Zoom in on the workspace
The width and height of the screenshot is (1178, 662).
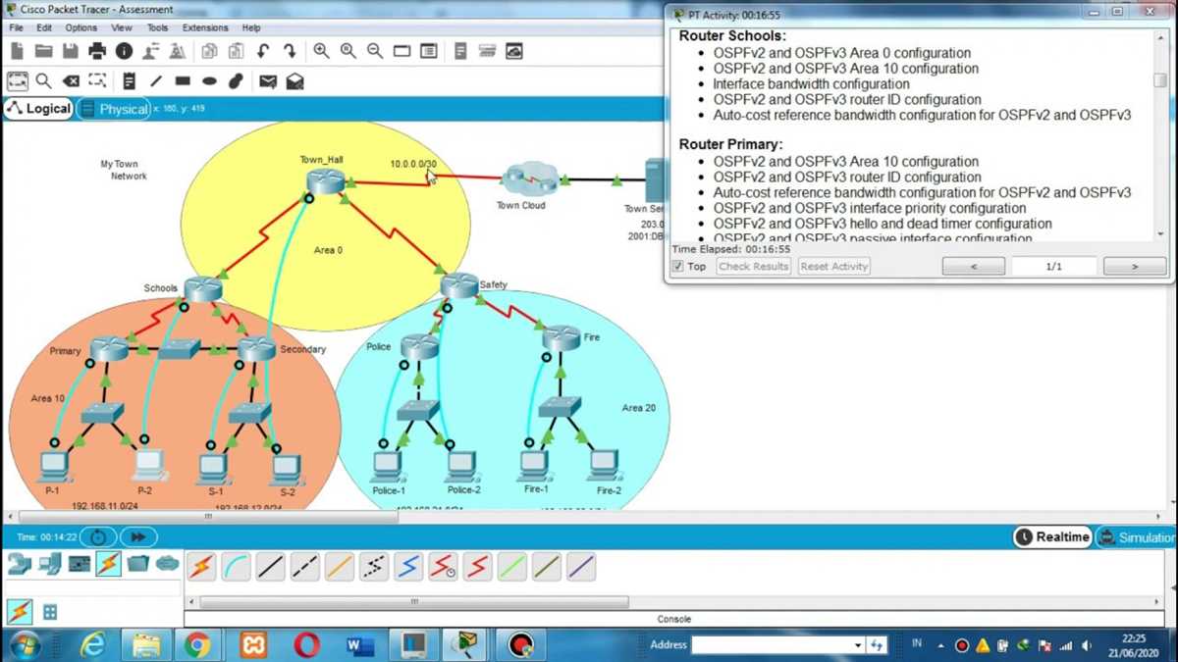pyautogui.click(x=321, y=51)
